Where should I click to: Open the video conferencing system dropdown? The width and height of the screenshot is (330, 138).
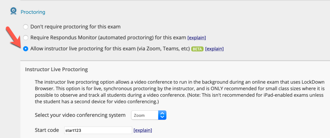pyautogui.click(x=149, y=115)
